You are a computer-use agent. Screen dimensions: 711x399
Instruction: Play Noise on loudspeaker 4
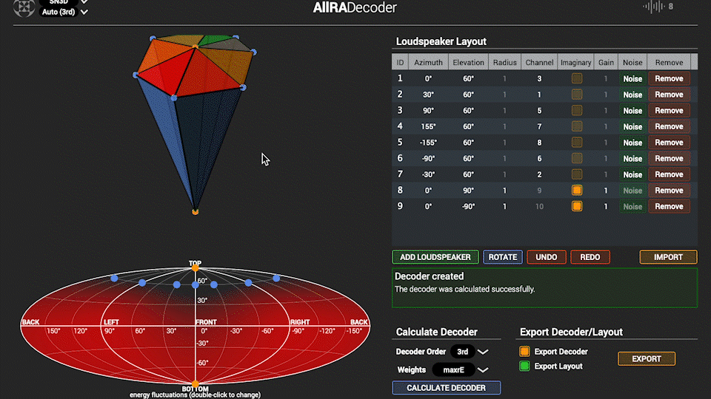pos(632,126)
